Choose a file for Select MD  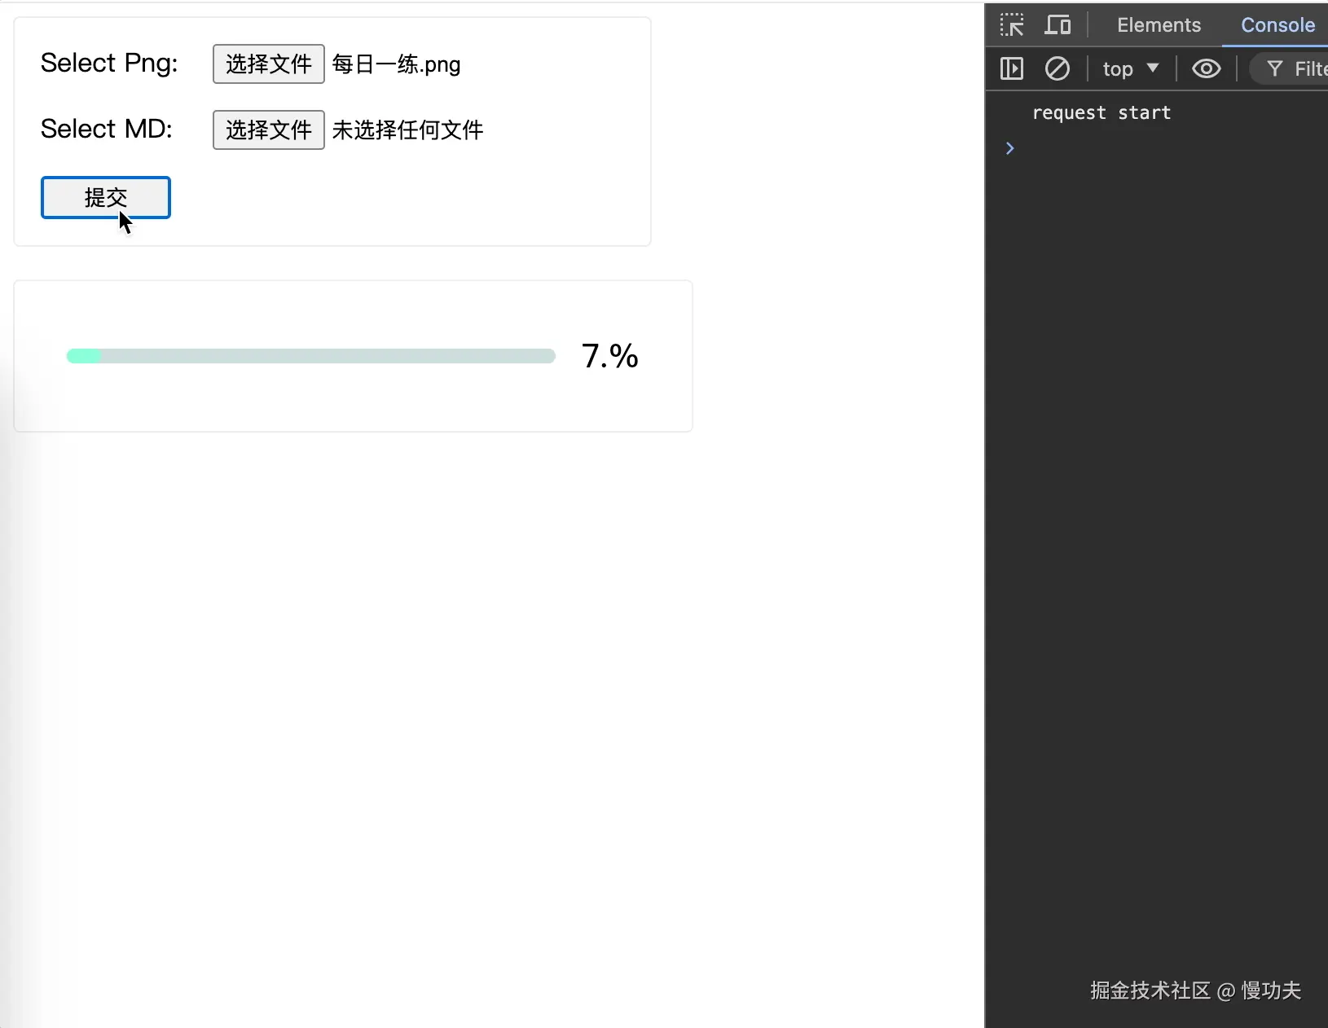pos(269,130)
